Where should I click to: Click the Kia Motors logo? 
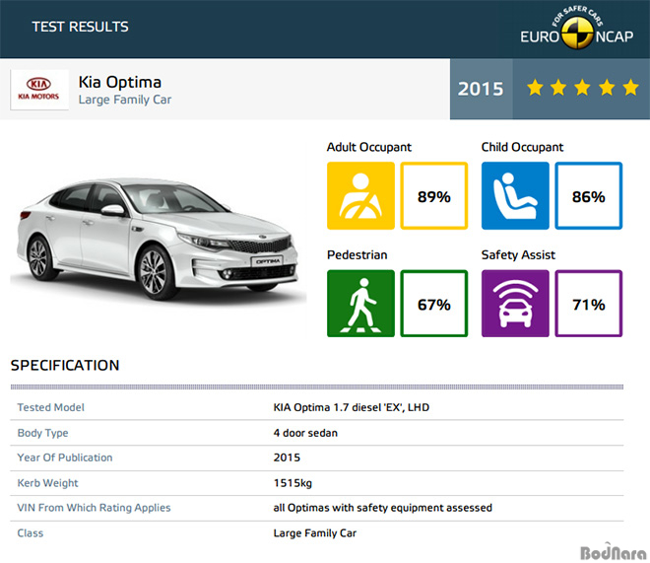point(39,90)
